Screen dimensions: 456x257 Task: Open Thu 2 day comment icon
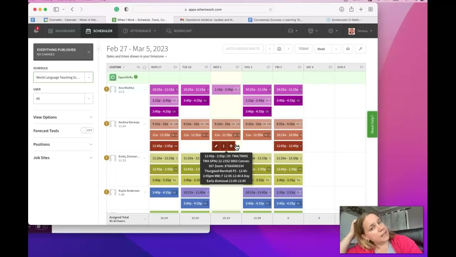point(268,67)
